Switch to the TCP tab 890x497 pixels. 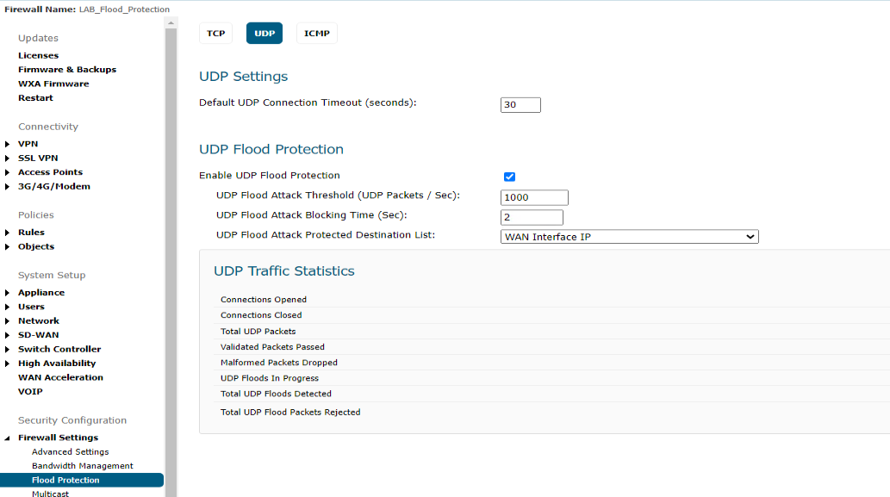pyautogui.click(x=215, y=34)
